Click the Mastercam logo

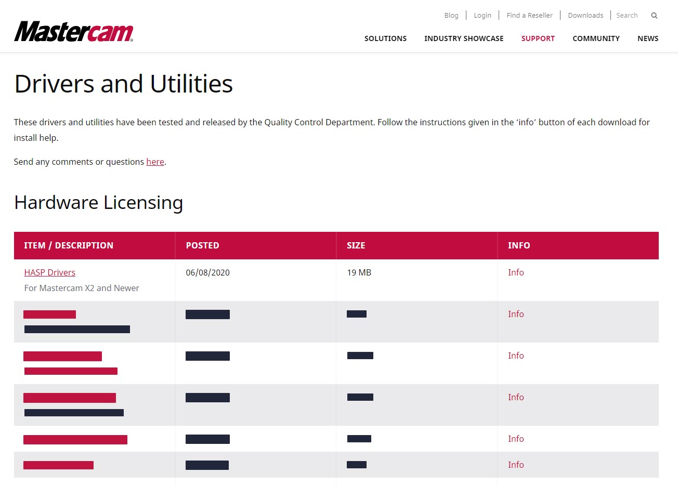[74, 32]
